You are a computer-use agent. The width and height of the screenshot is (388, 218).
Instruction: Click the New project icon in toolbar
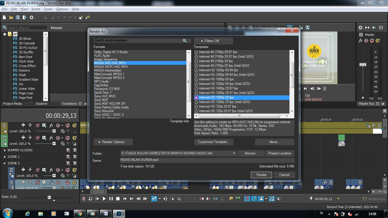(5, 18)
